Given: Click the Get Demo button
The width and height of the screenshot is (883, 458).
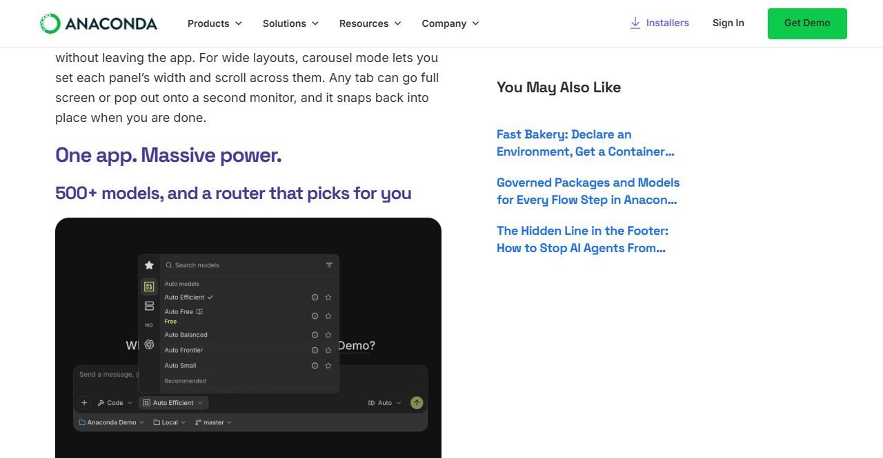Looking at the screenshot, I should (807, 23).
